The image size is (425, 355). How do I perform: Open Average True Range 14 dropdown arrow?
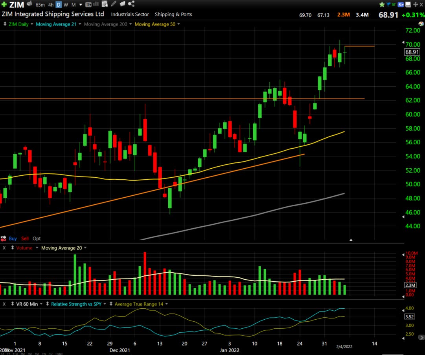click(166, 304)
